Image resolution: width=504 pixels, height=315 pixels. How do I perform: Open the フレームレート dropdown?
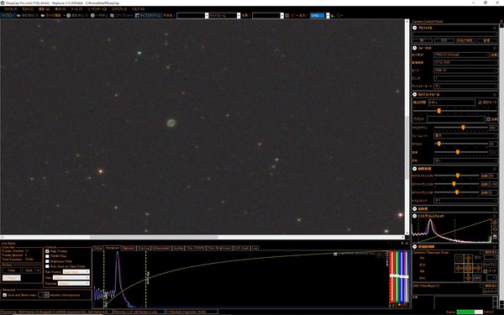465,136
